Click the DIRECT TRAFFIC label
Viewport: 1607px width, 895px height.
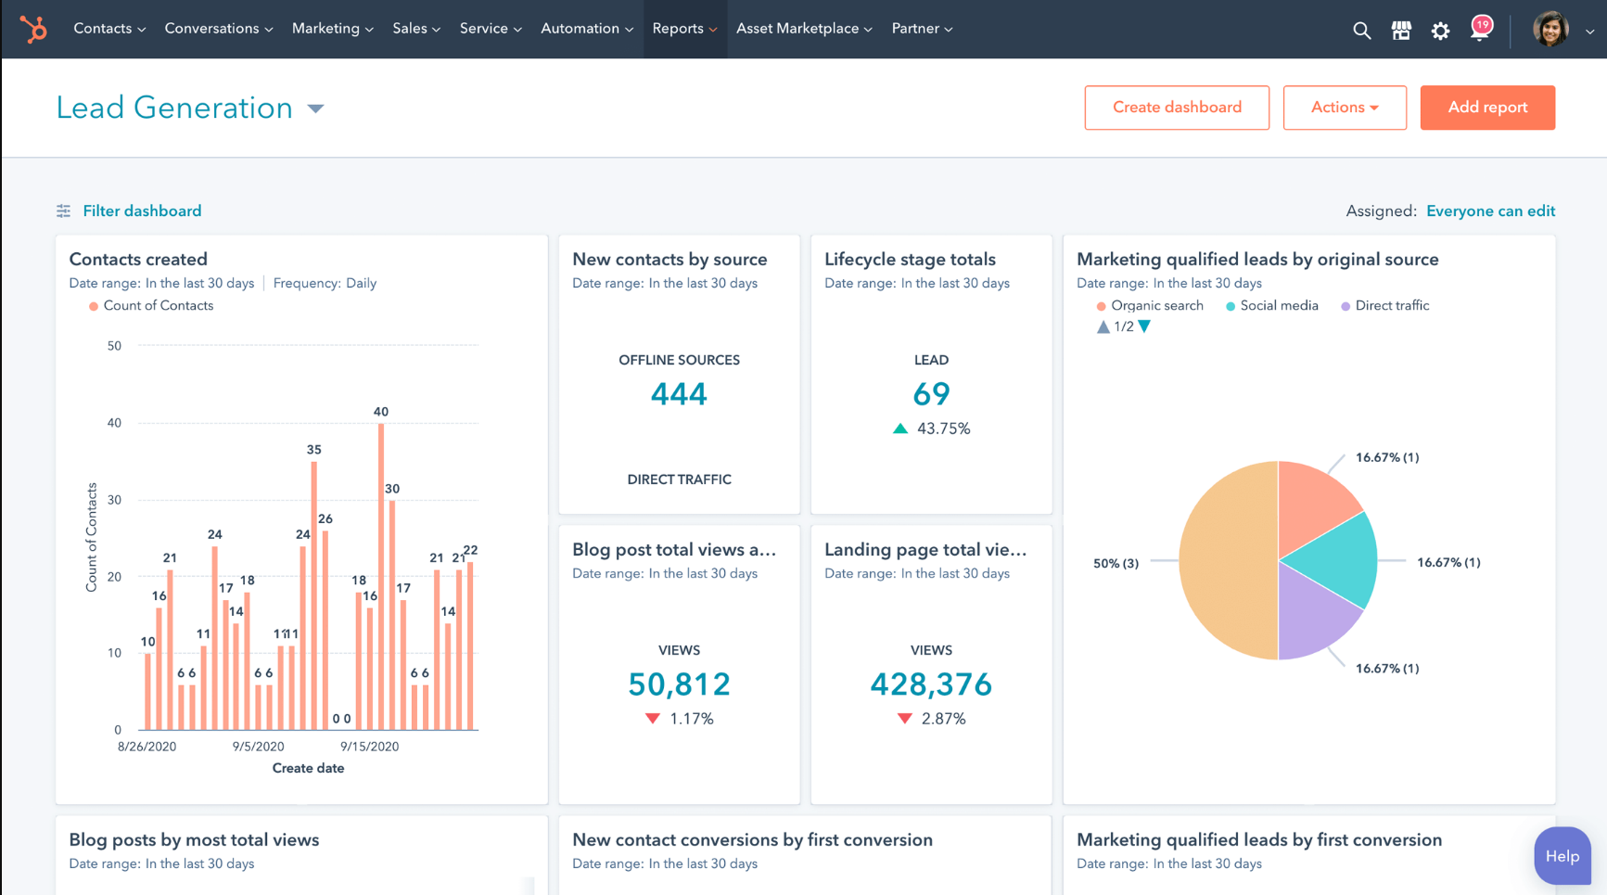click(x=679, y=479)
